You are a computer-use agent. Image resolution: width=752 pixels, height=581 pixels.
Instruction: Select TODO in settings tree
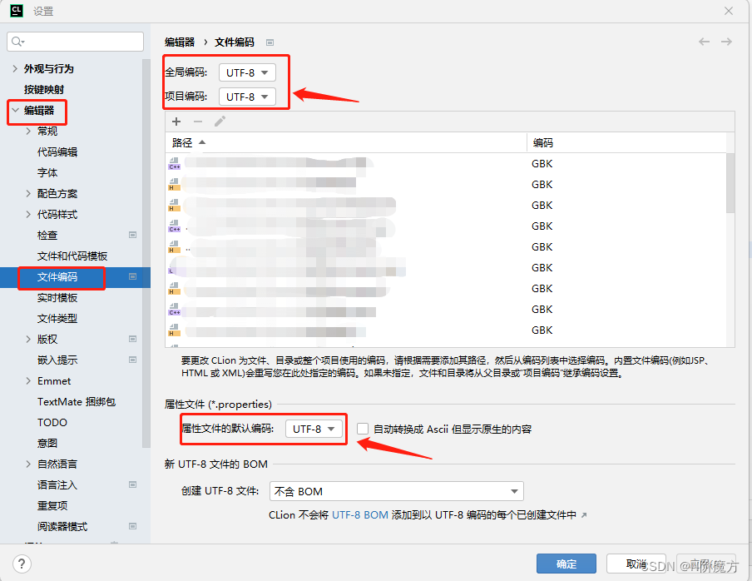52,423
